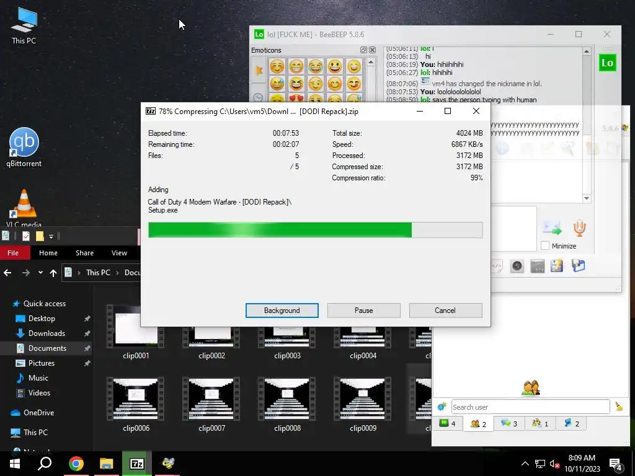The width and height of the screenshot is (635, 476).
Task: Switch to BeeBEEP green tab showing 4
Action: [448, 424]
